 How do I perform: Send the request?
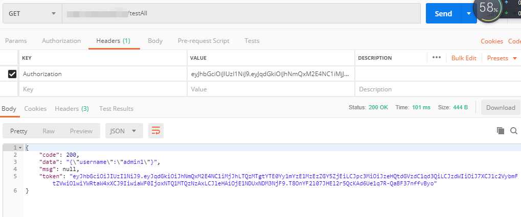443,14
